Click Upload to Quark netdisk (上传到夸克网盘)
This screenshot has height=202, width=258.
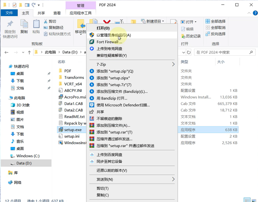click(132, 49)
